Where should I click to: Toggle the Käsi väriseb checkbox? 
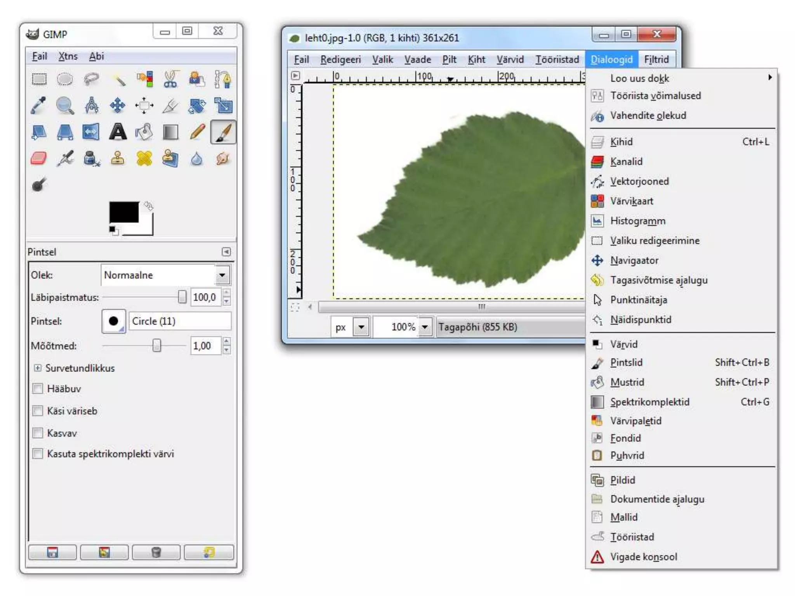pyautogui.click(x=38, y=411)
